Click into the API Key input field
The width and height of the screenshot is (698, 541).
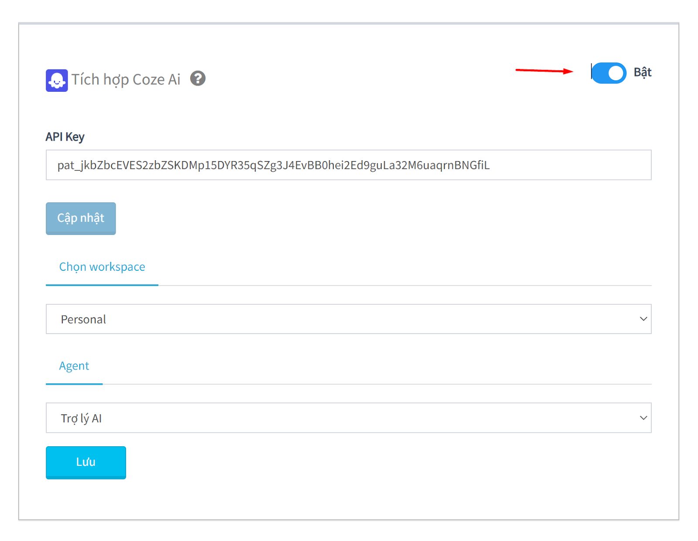(349, 165)
